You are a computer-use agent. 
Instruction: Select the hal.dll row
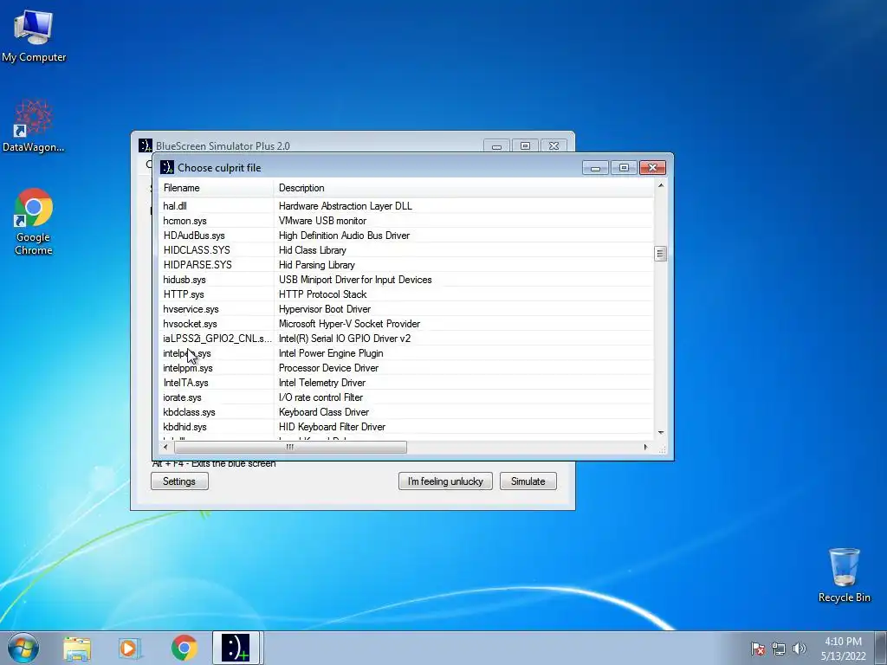pyautogui.click(x=405, y=206)
